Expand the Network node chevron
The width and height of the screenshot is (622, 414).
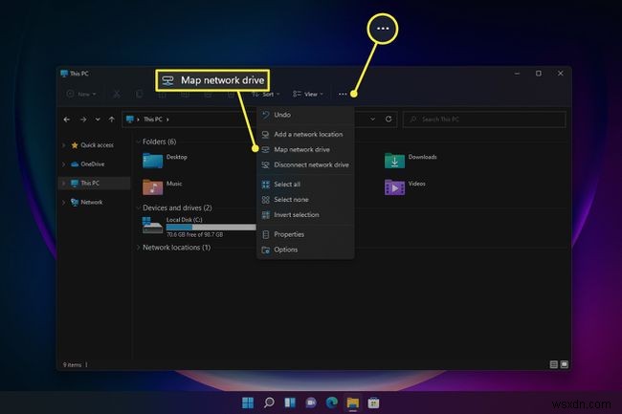[x=64, y=202]
